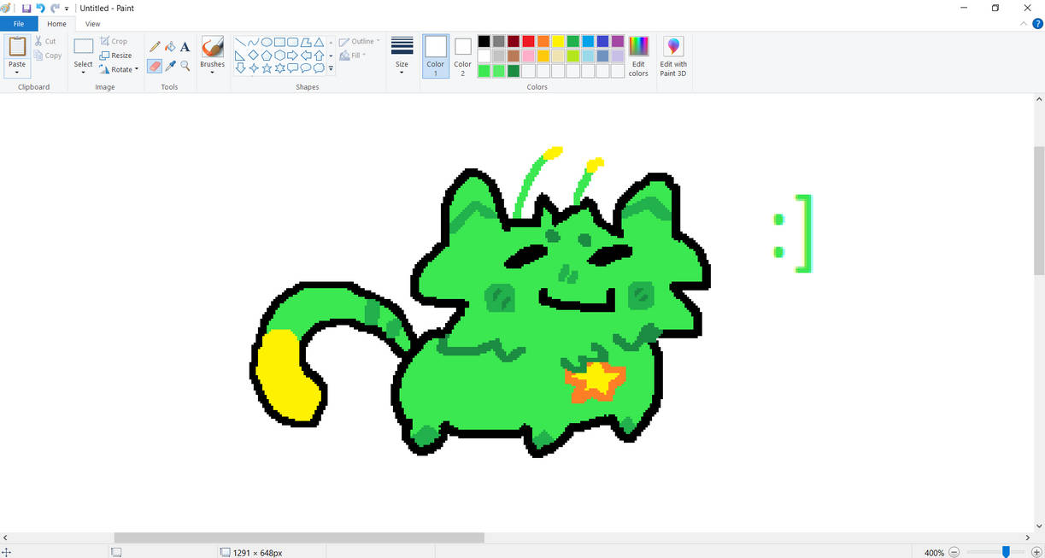
Task: Pick the Color picker eyedropper tool
Action: coord(170,66)
